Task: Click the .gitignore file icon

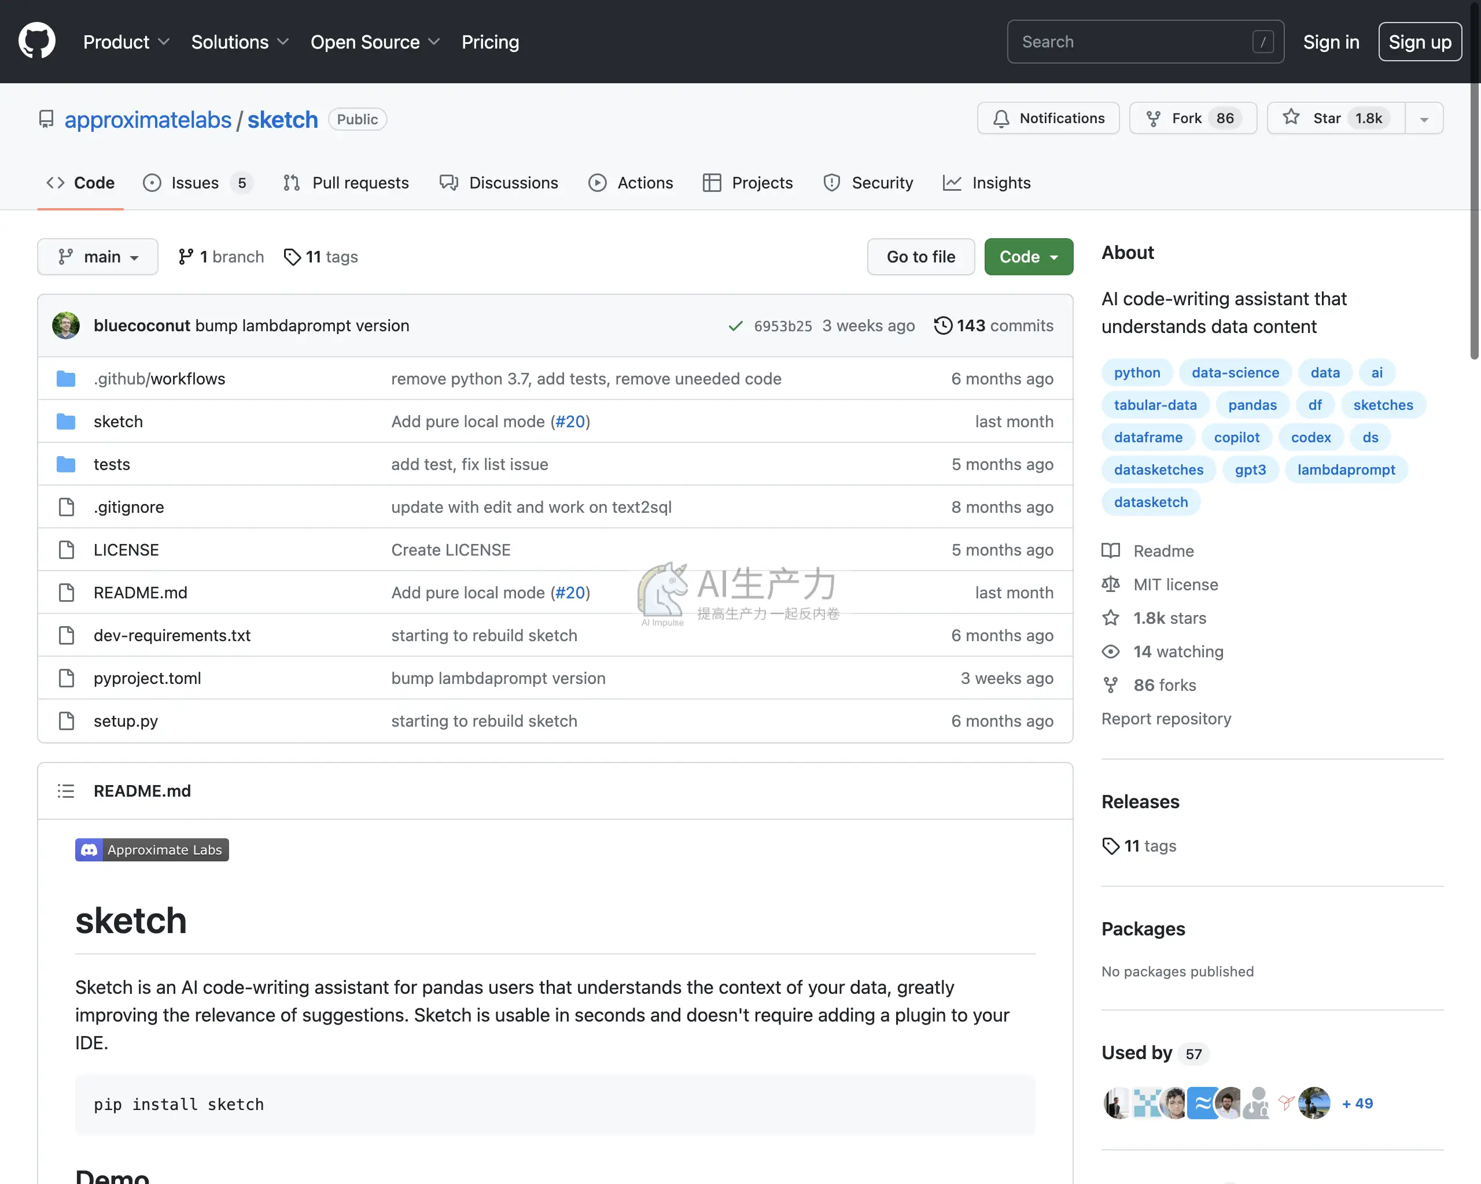Action: tap(66, 507)
